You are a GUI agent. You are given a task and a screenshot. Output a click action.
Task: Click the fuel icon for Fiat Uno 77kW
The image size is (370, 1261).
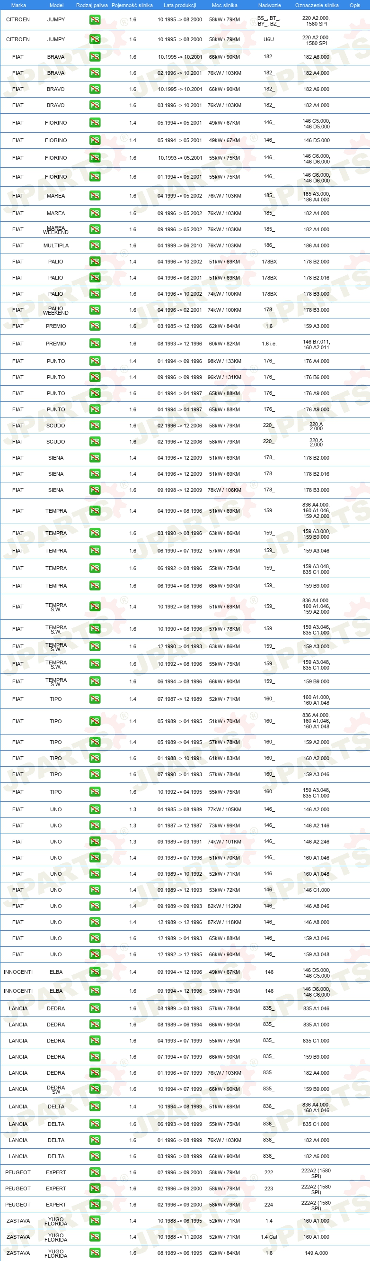[95, 810]
